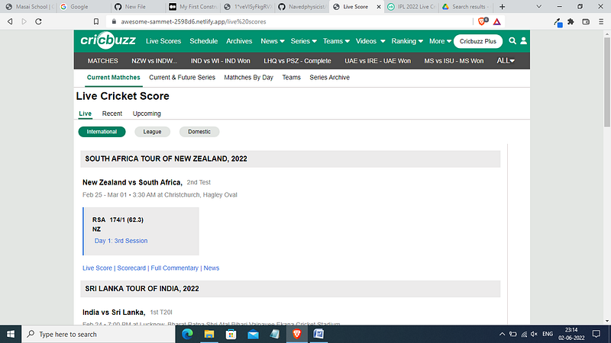Expand the Videos dropdown menu
611x343 pixels.
tap(370, 41)
